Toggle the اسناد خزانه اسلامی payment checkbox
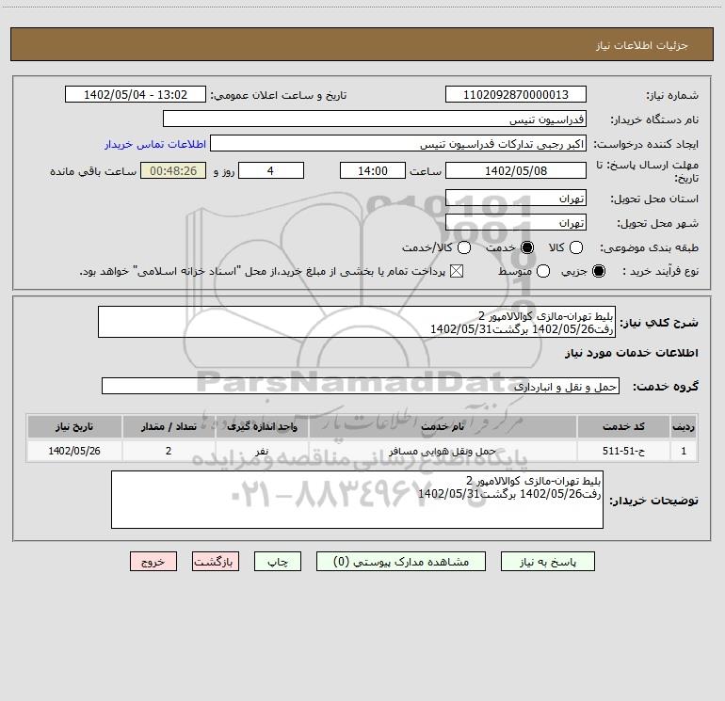Viewport: 725px width, 701px height. click(x=457, y=271)
